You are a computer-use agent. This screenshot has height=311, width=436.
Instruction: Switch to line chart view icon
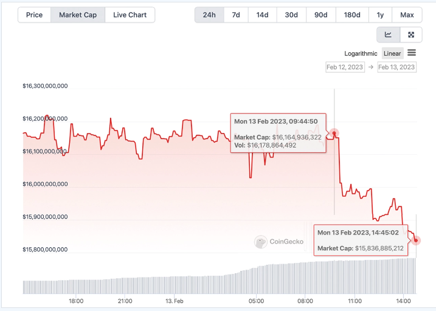pos(389,35)
